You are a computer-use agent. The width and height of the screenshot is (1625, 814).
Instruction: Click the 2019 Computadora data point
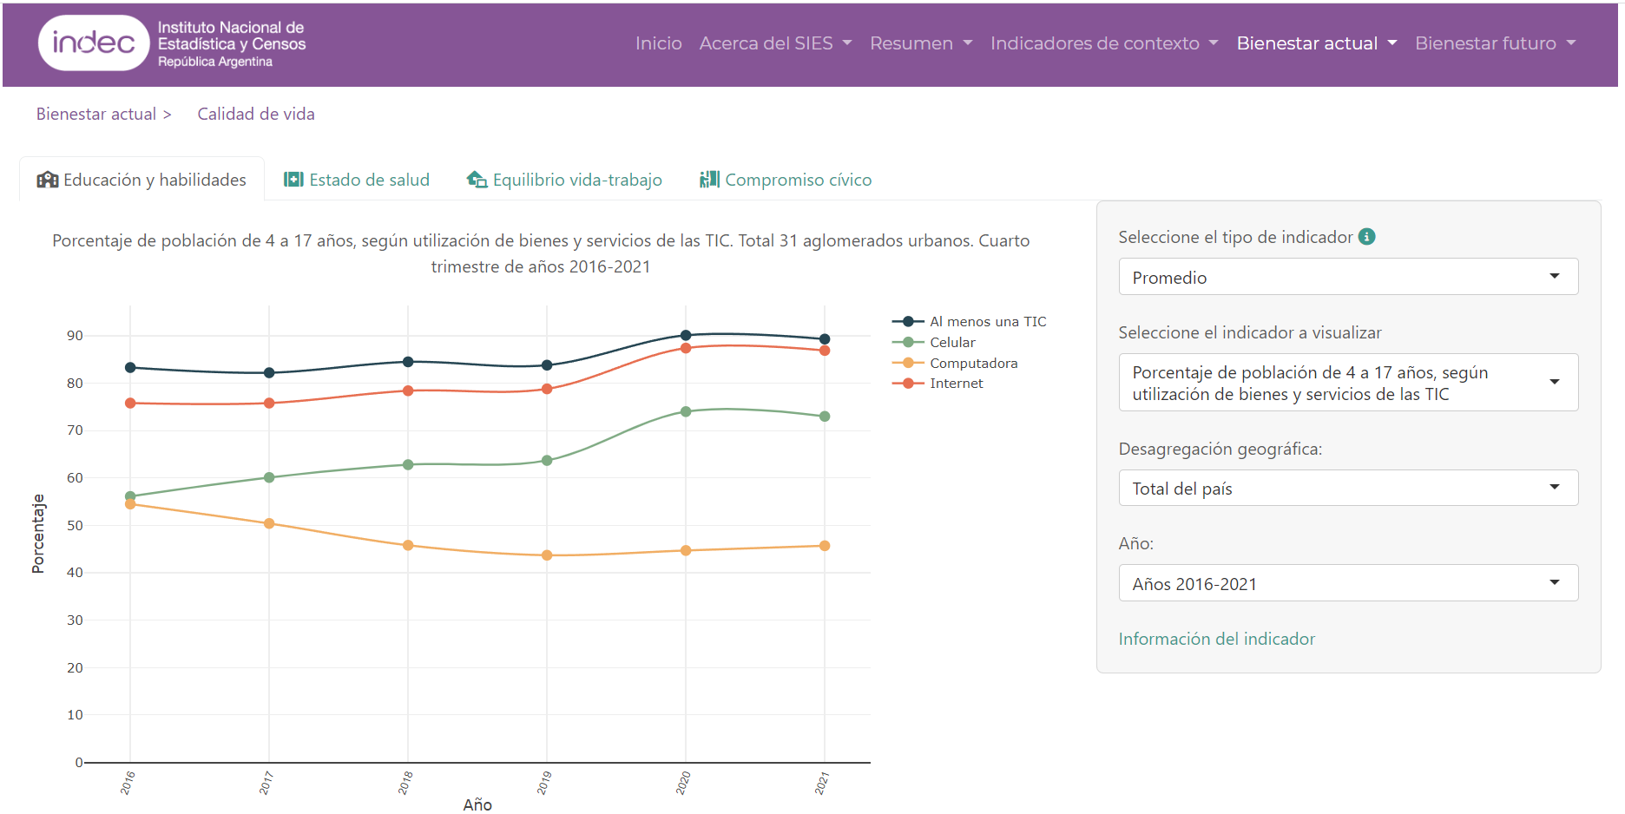547,555
